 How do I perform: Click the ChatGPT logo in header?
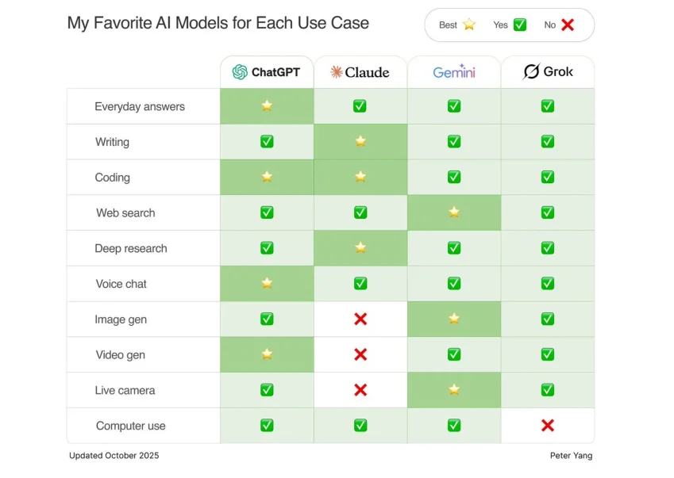point(240,72)
